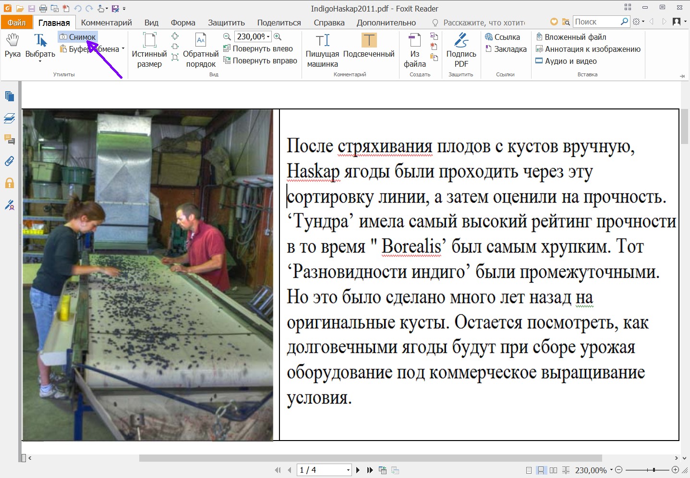Open the Комментарий ribbon tab
The image size is (690, 478).
click(106, 23)
